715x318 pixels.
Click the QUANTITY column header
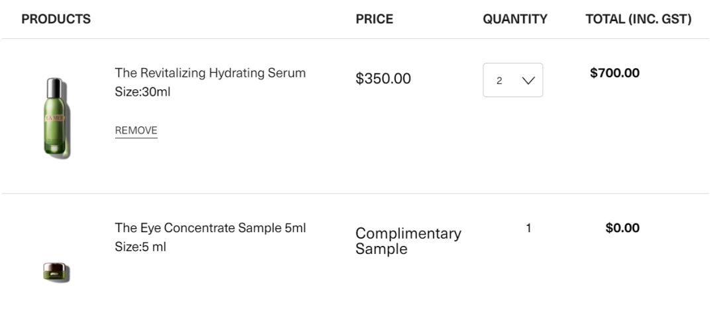515,19
